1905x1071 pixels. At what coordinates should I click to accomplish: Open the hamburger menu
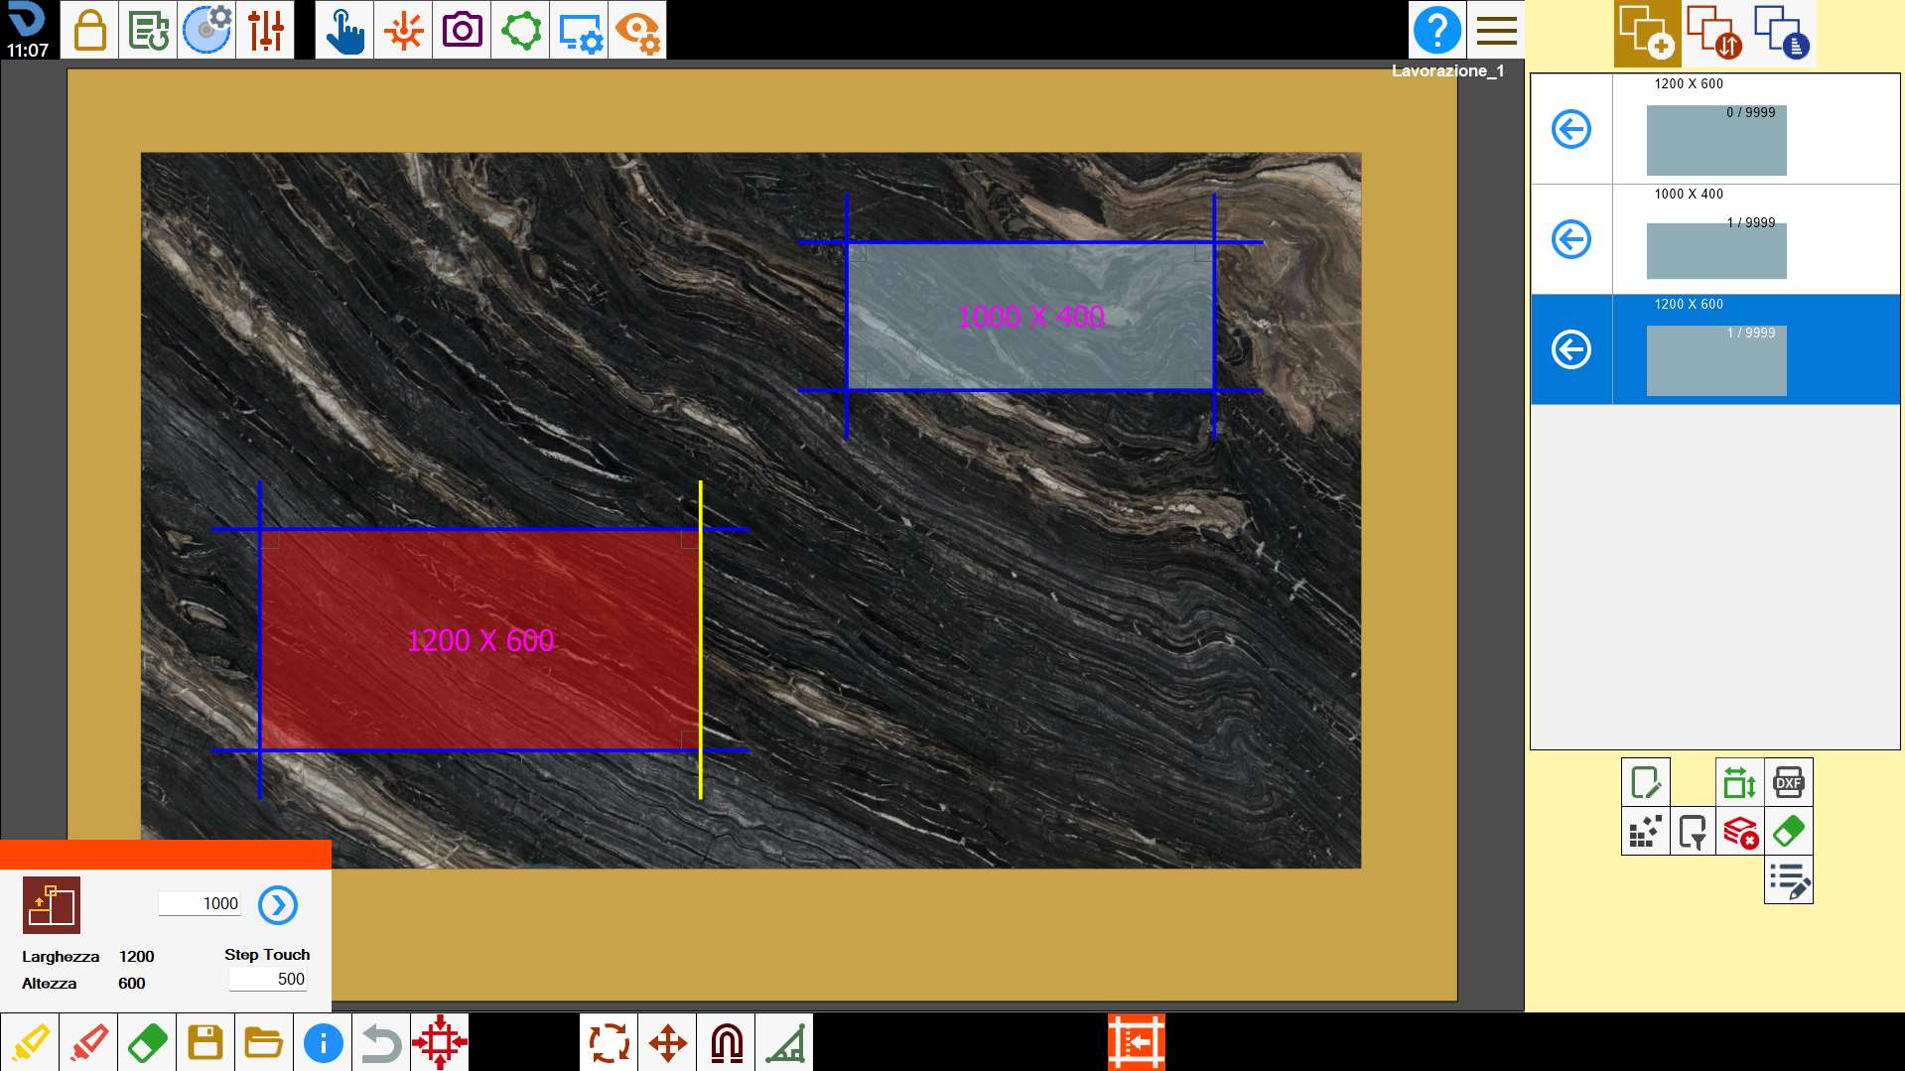[1496, 30]
